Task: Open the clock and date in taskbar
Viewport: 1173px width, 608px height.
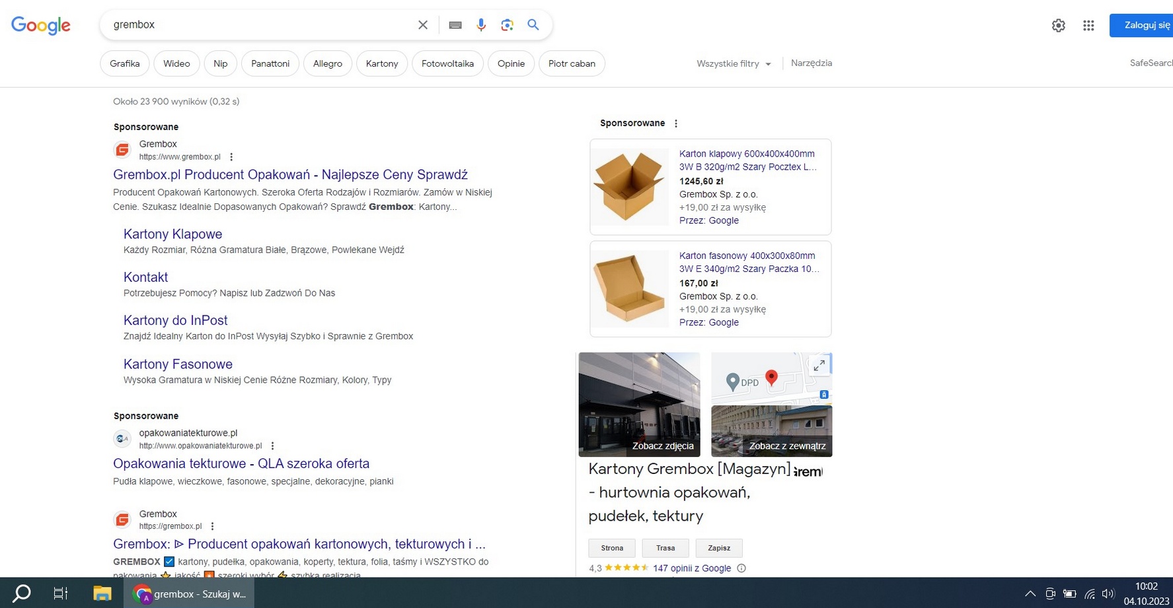Action: pyautogui.click(x=1147, y=593)
